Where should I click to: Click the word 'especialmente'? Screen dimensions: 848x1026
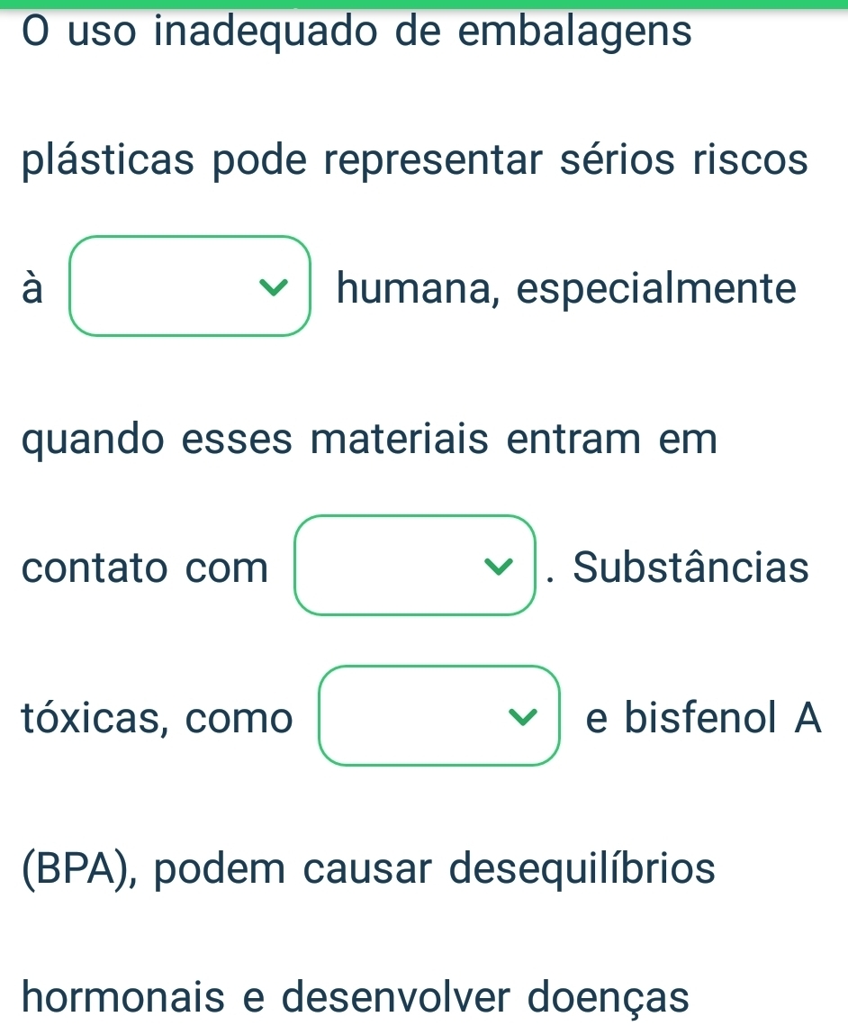coord(657,288)
